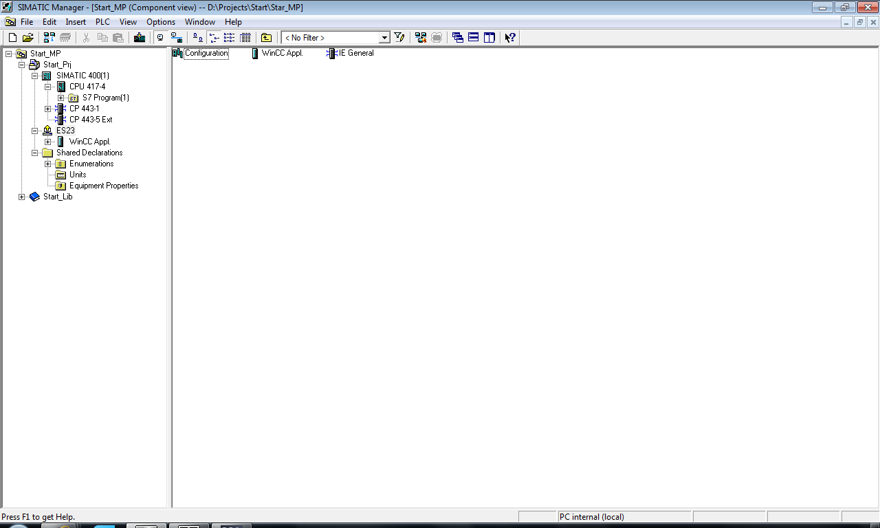Collapse the ES23 node

[34, 131]
